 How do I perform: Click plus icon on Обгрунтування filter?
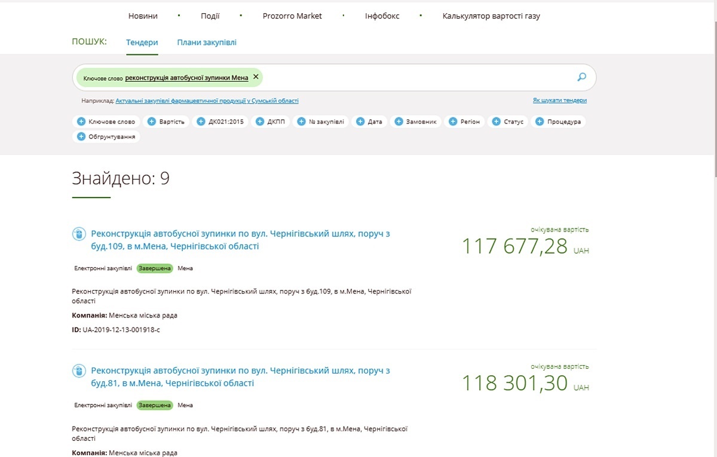(x=81, y=137)
